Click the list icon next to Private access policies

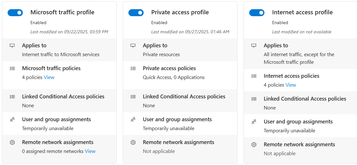(x=133, y=69)
